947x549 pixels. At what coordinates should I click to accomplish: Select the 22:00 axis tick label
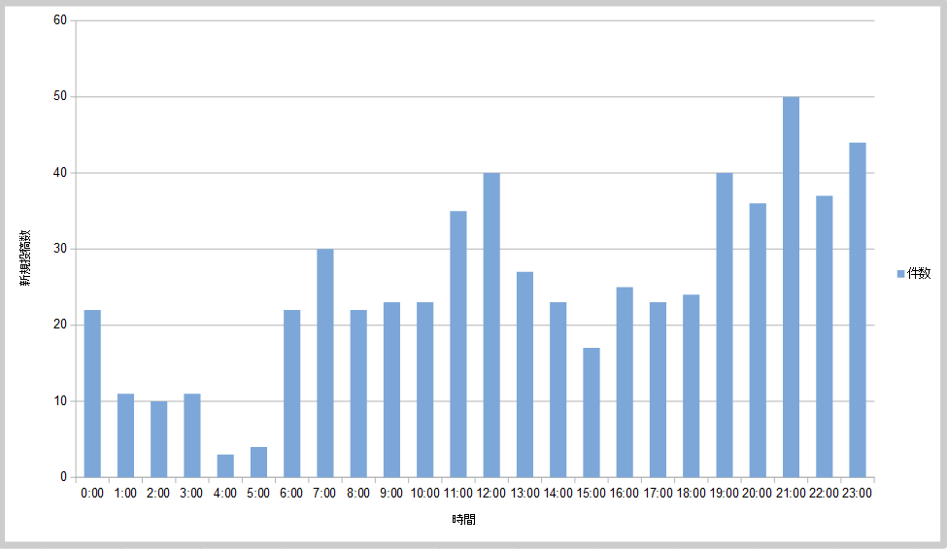[x=824, y=494]
